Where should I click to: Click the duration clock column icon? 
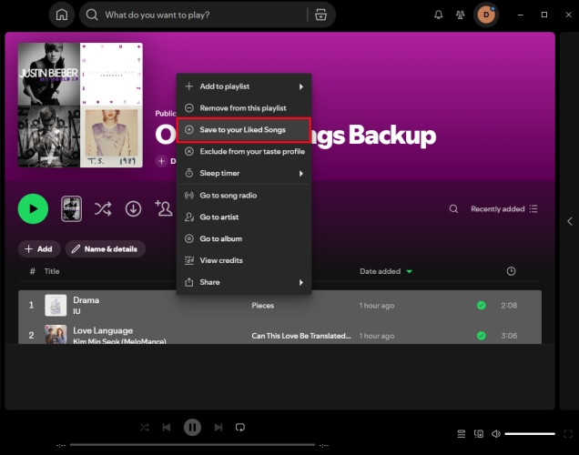511,271
